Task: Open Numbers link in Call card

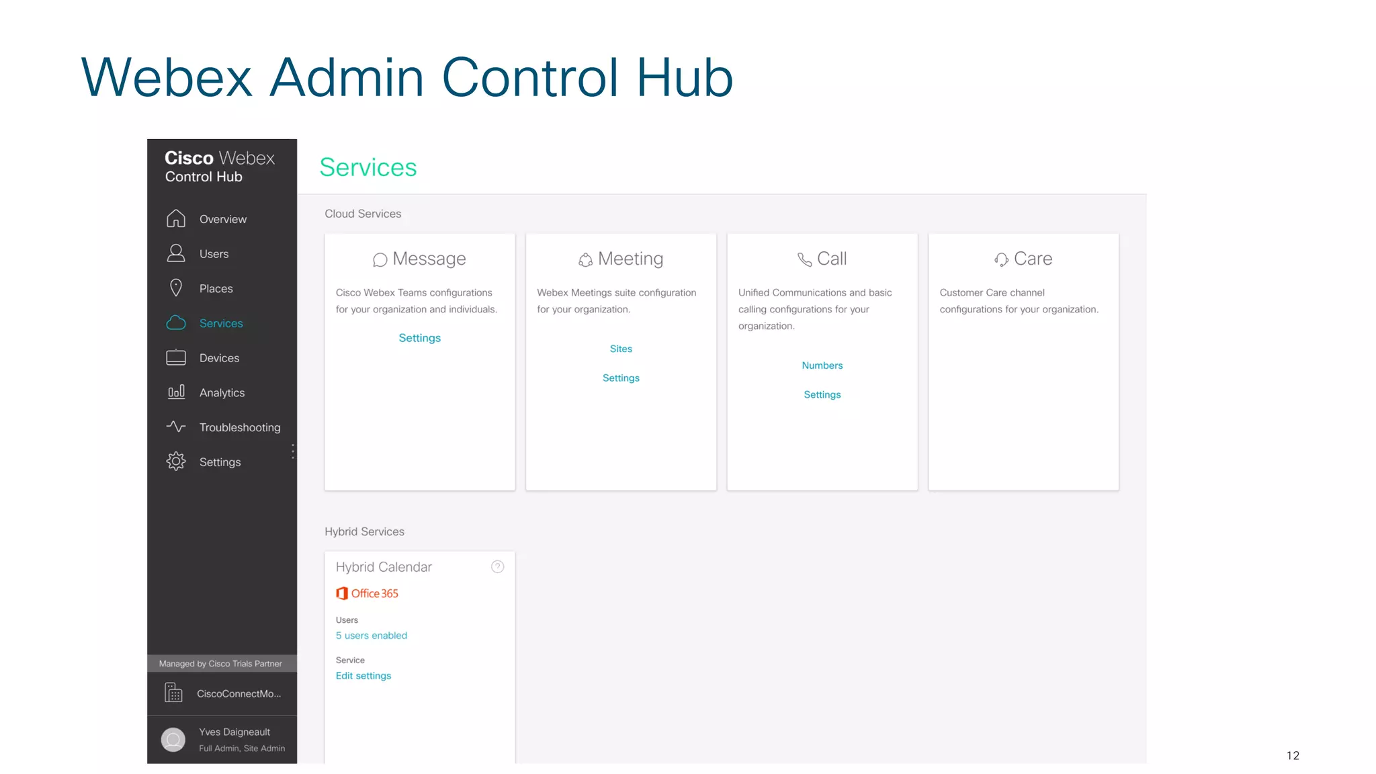Action: [x=822, y=365]
